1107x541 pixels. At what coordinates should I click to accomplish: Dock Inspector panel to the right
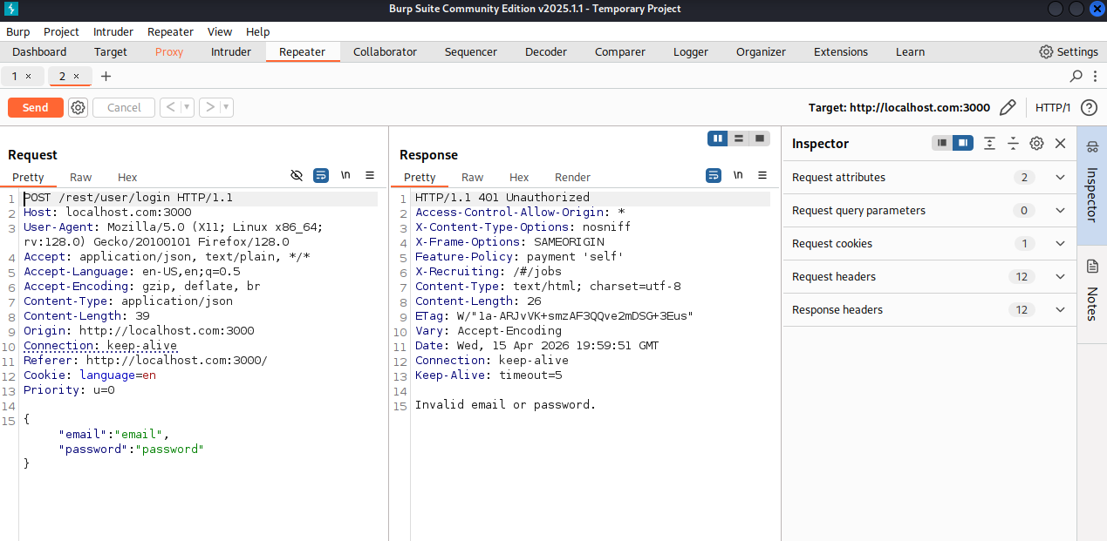coord(963,143)
